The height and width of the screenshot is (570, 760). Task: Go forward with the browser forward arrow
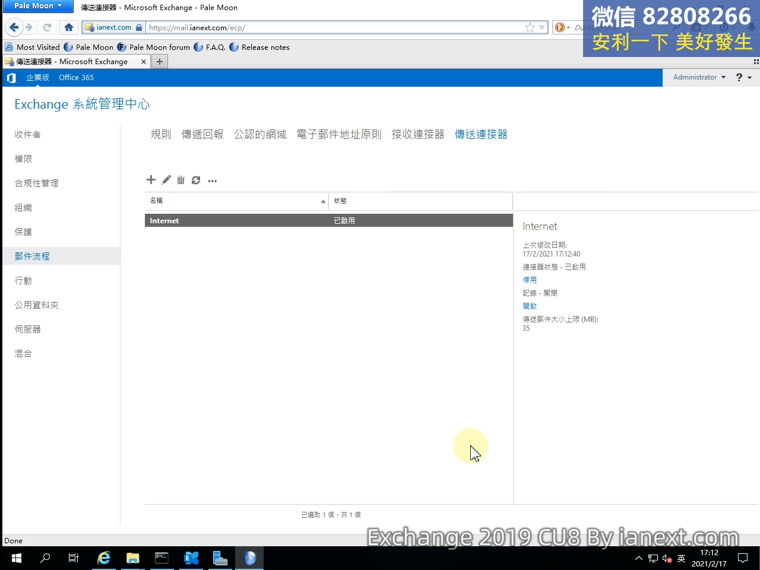click(29, 27)
